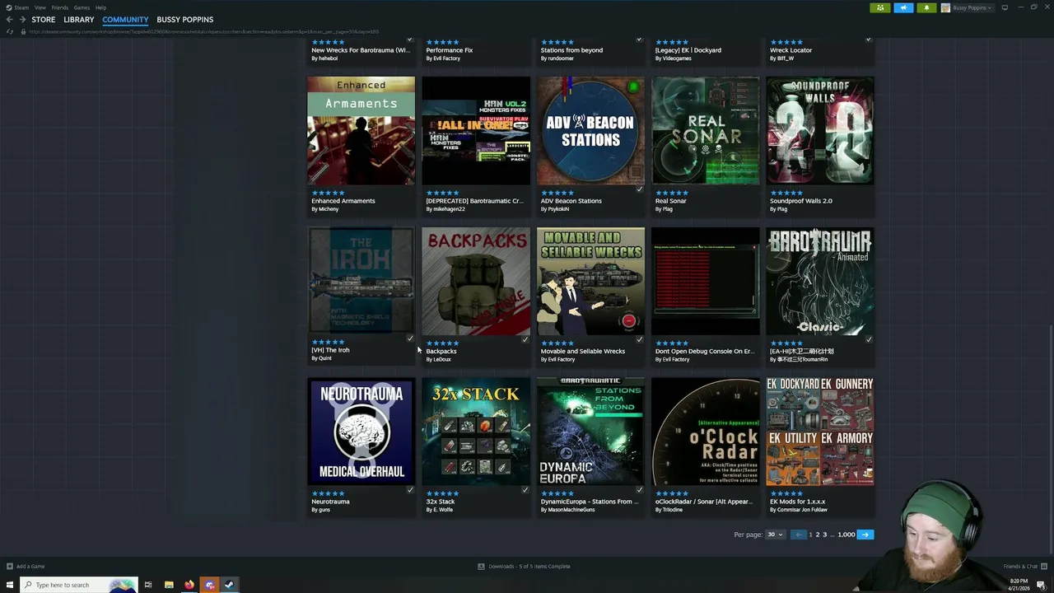Open the Help menu

coord(100,7)
